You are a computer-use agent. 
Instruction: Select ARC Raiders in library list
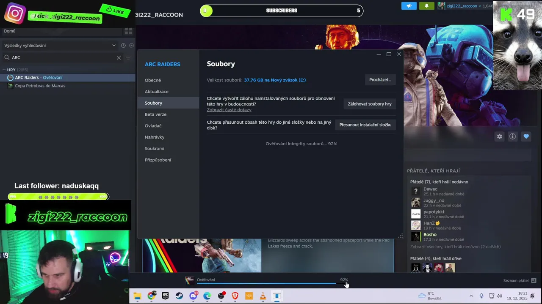(x=68, y=78)
